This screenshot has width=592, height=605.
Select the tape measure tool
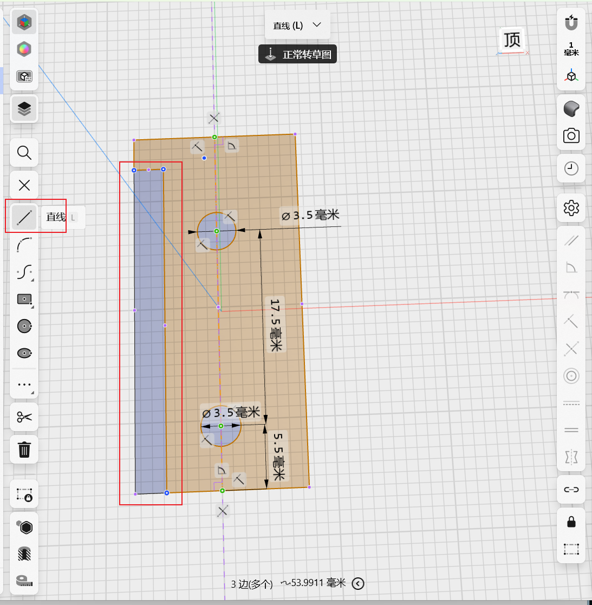click(x=24, y=581)
